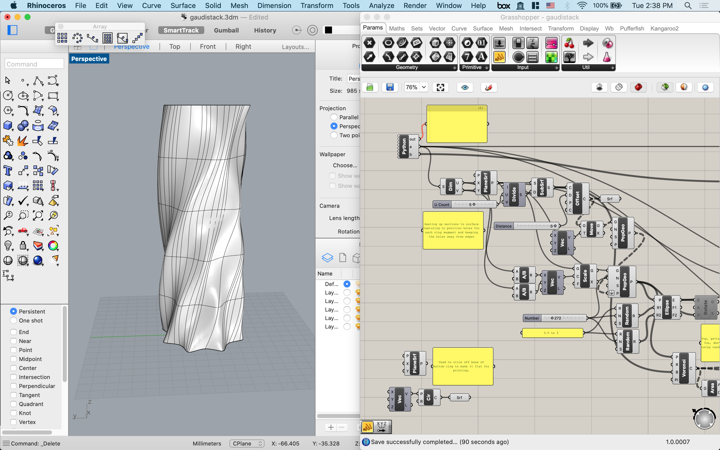This screenshot has width=720, height=450.
Task: Click the History button
Action: (x=265, y=30)
